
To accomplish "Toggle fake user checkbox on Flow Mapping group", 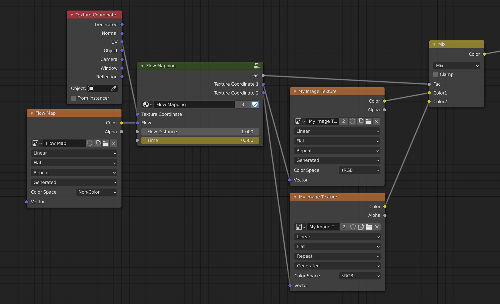I will click(255, 104).
